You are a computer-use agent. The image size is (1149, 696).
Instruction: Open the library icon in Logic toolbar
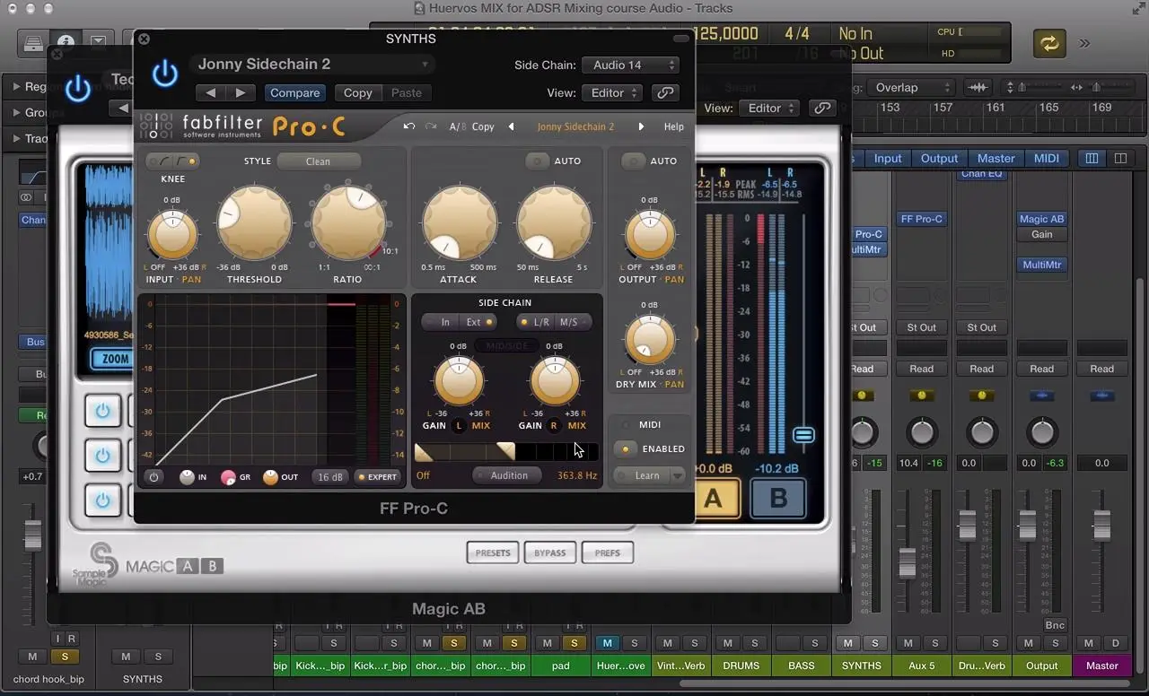[33, 42]
